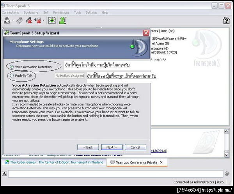The image size is (234, 194).
Task: Click the Setup Wizard title icon
Action: pos(6,33)
